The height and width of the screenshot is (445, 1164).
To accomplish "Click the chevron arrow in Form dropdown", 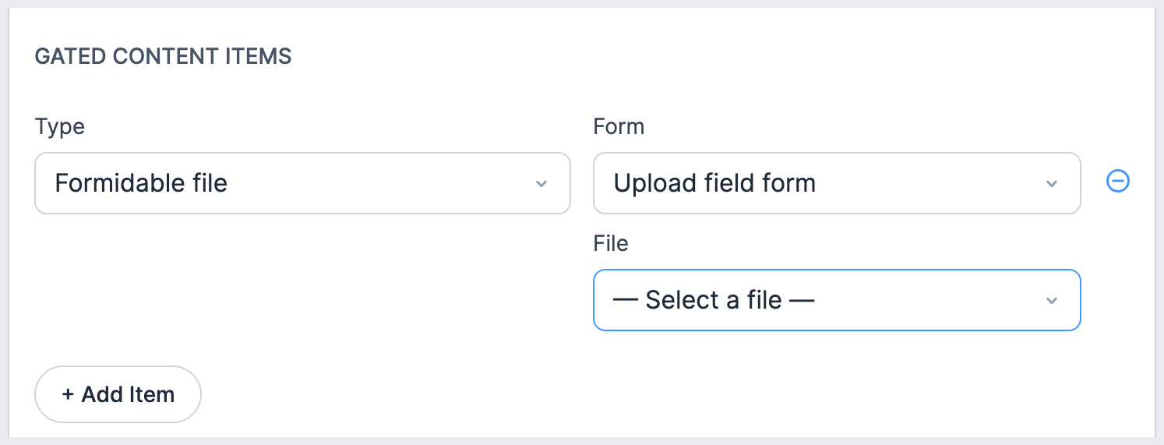I will tap(1051, 184).
